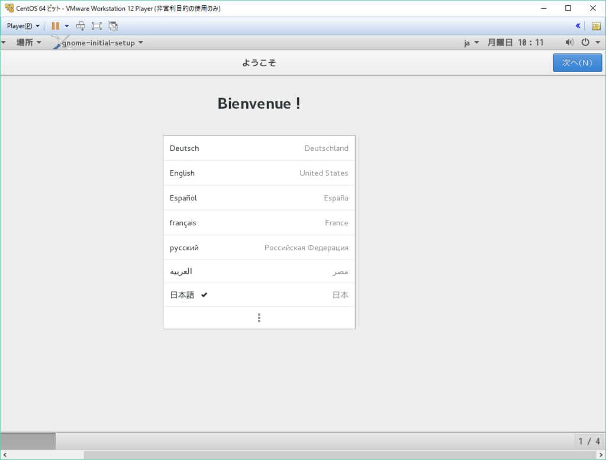Enter full screen mode icon
The width and height of the screenshot is (606, 460).
coord(96,26)
